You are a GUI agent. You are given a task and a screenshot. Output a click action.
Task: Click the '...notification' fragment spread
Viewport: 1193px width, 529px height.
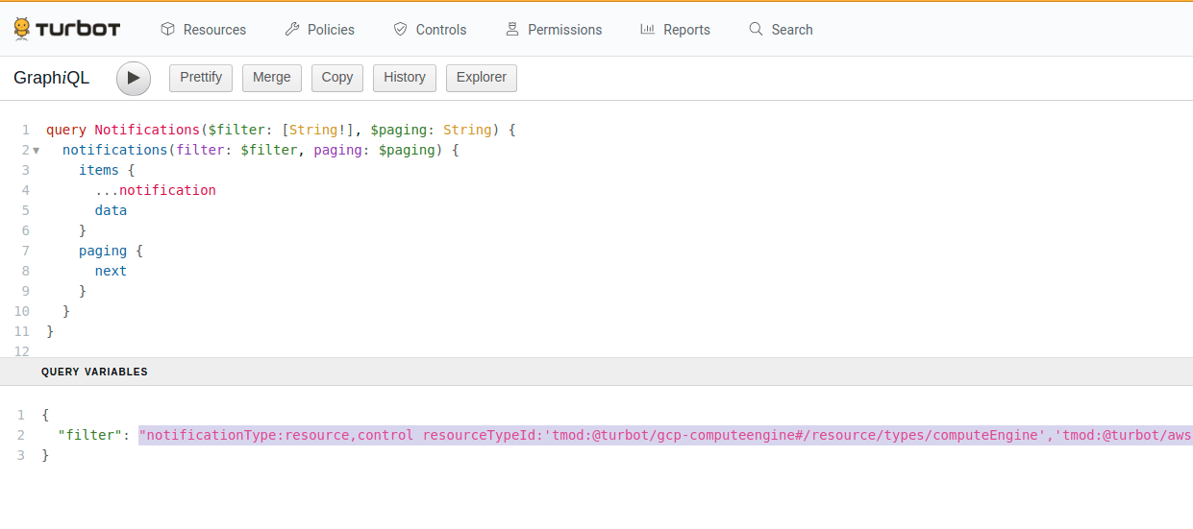[156, 190]
